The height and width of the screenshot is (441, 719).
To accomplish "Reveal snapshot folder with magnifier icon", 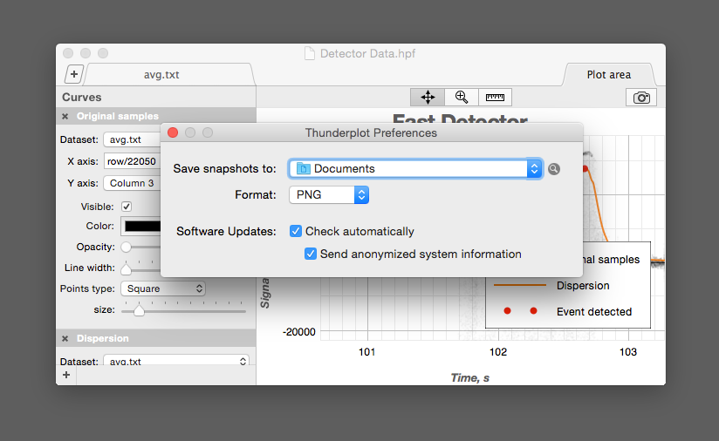I will point(553,169).
